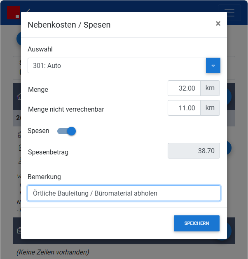
Task: Click km unit beside Menge nicht verrechenbar
Action: tap(210, 108)
